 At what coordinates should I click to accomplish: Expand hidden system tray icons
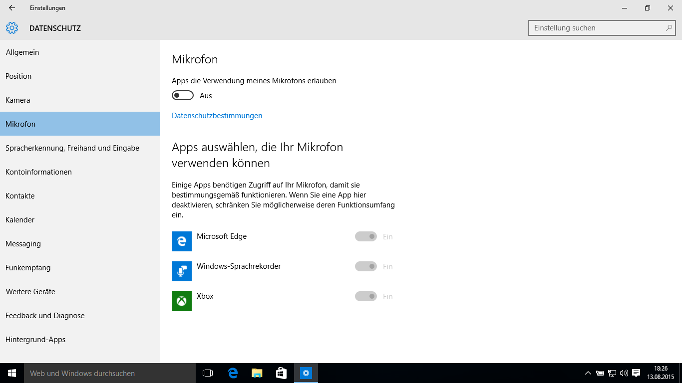tap(588, 373)
